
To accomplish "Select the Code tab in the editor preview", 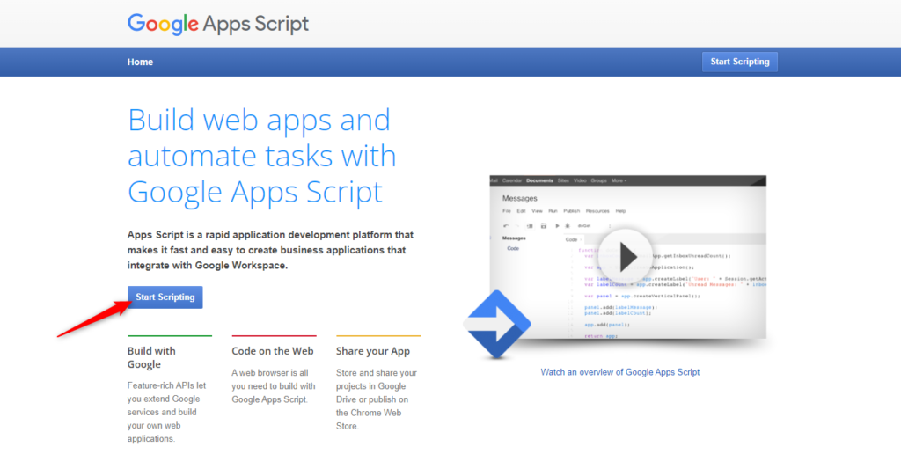I will click(572, 239).
